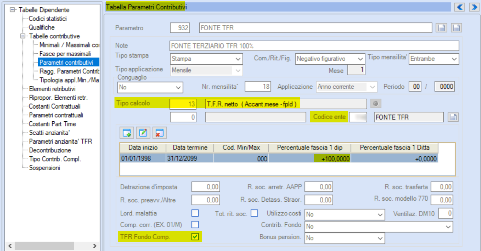481x251 pixels.
Task: Go to previous record with left arrow
Action: click(459, 7)
